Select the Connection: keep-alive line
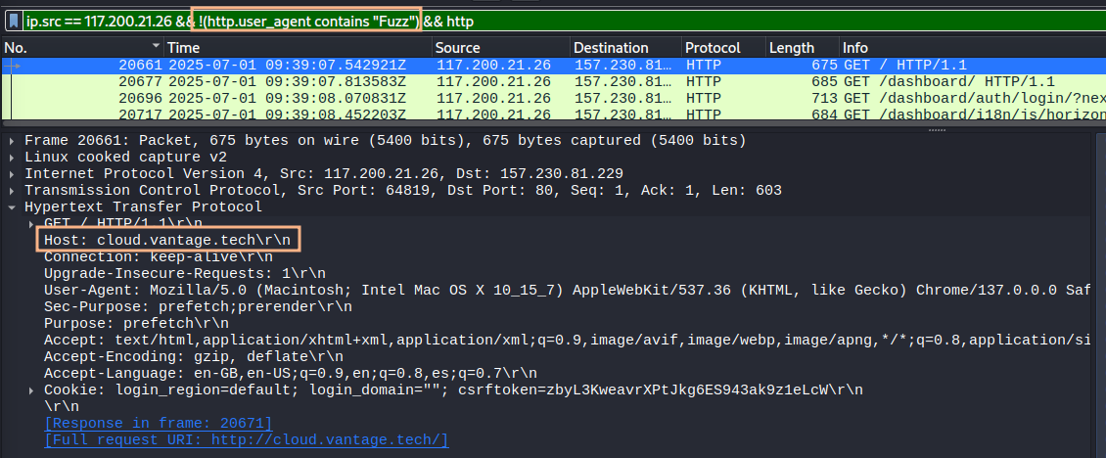This screenshot has width=1106, height=458. point(158,256)
